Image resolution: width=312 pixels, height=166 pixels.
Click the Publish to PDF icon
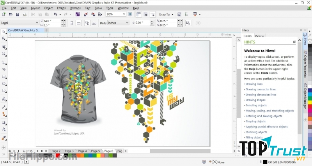click(x=100, y=14)
